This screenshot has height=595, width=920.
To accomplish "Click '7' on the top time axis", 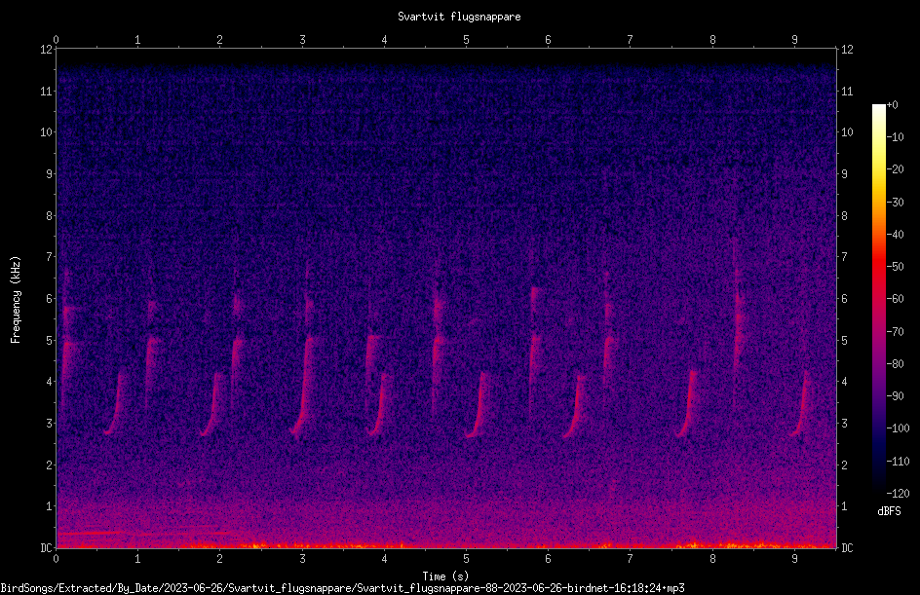I will (x=631, y=40).
